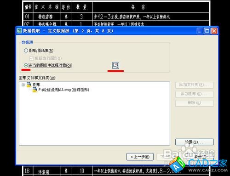Toggle the 包括当前图形 checkbox

click(31, 58)
